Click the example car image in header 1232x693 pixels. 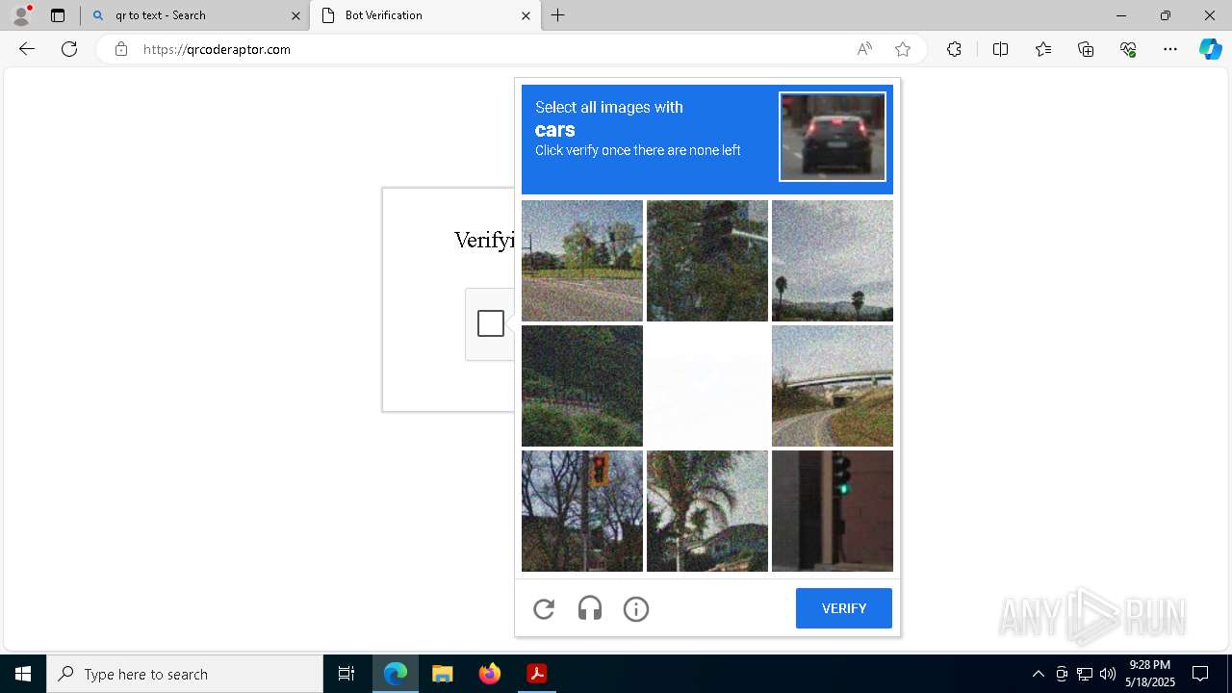[x=833, y=137]
